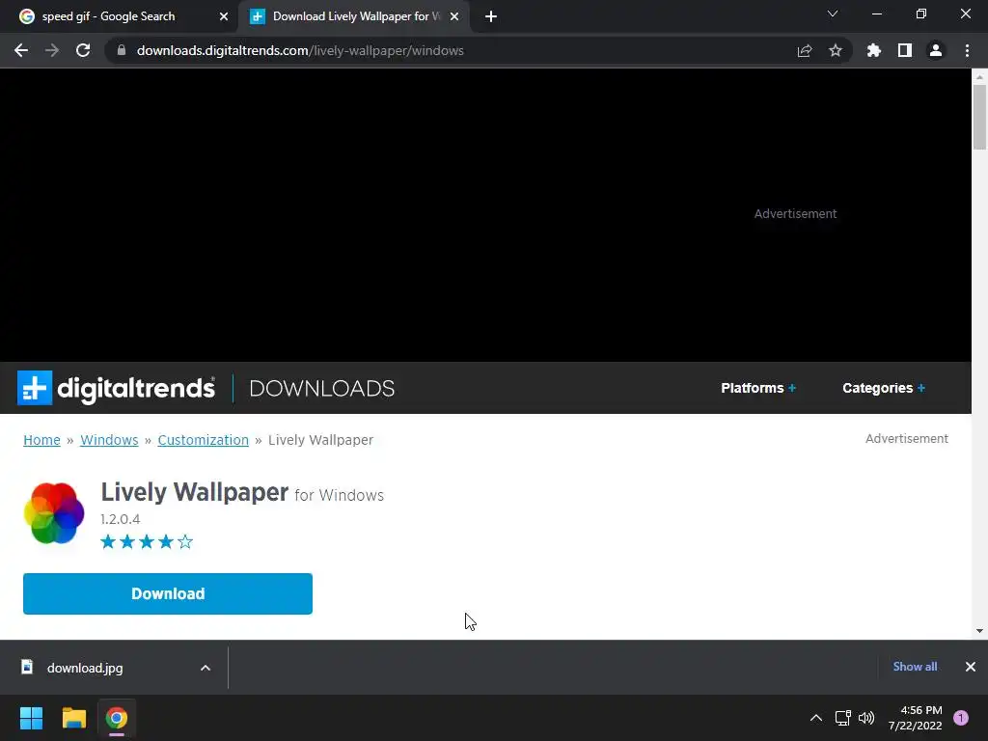Click the blue Download button

(x=168, y=593)
